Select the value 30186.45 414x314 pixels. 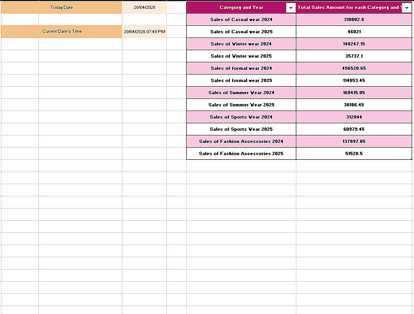pos(354,105)
